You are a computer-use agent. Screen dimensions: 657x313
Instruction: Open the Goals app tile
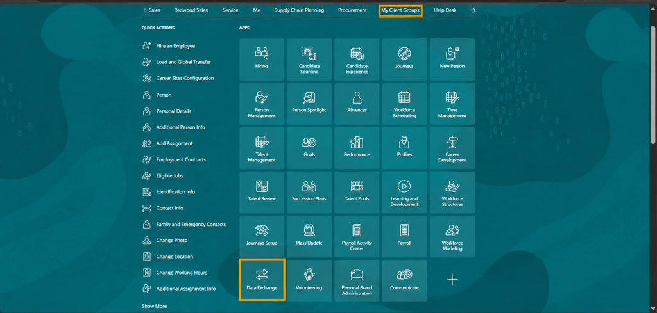tap(309, 148)
